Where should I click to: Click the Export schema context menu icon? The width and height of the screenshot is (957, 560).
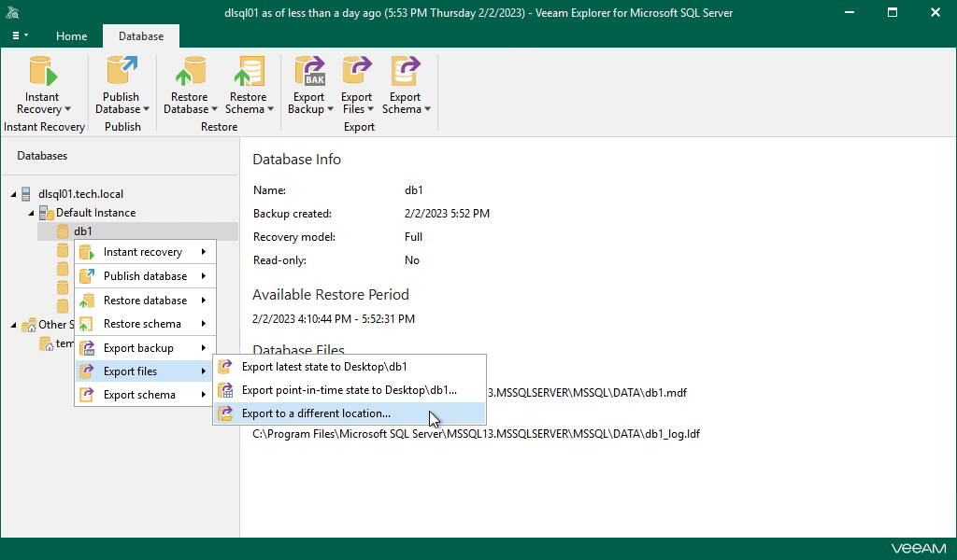click(87, 394)
